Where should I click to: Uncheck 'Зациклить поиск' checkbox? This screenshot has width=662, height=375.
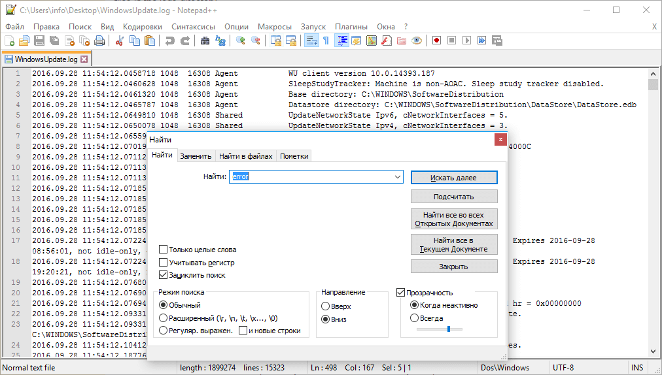tap(163, 275)
